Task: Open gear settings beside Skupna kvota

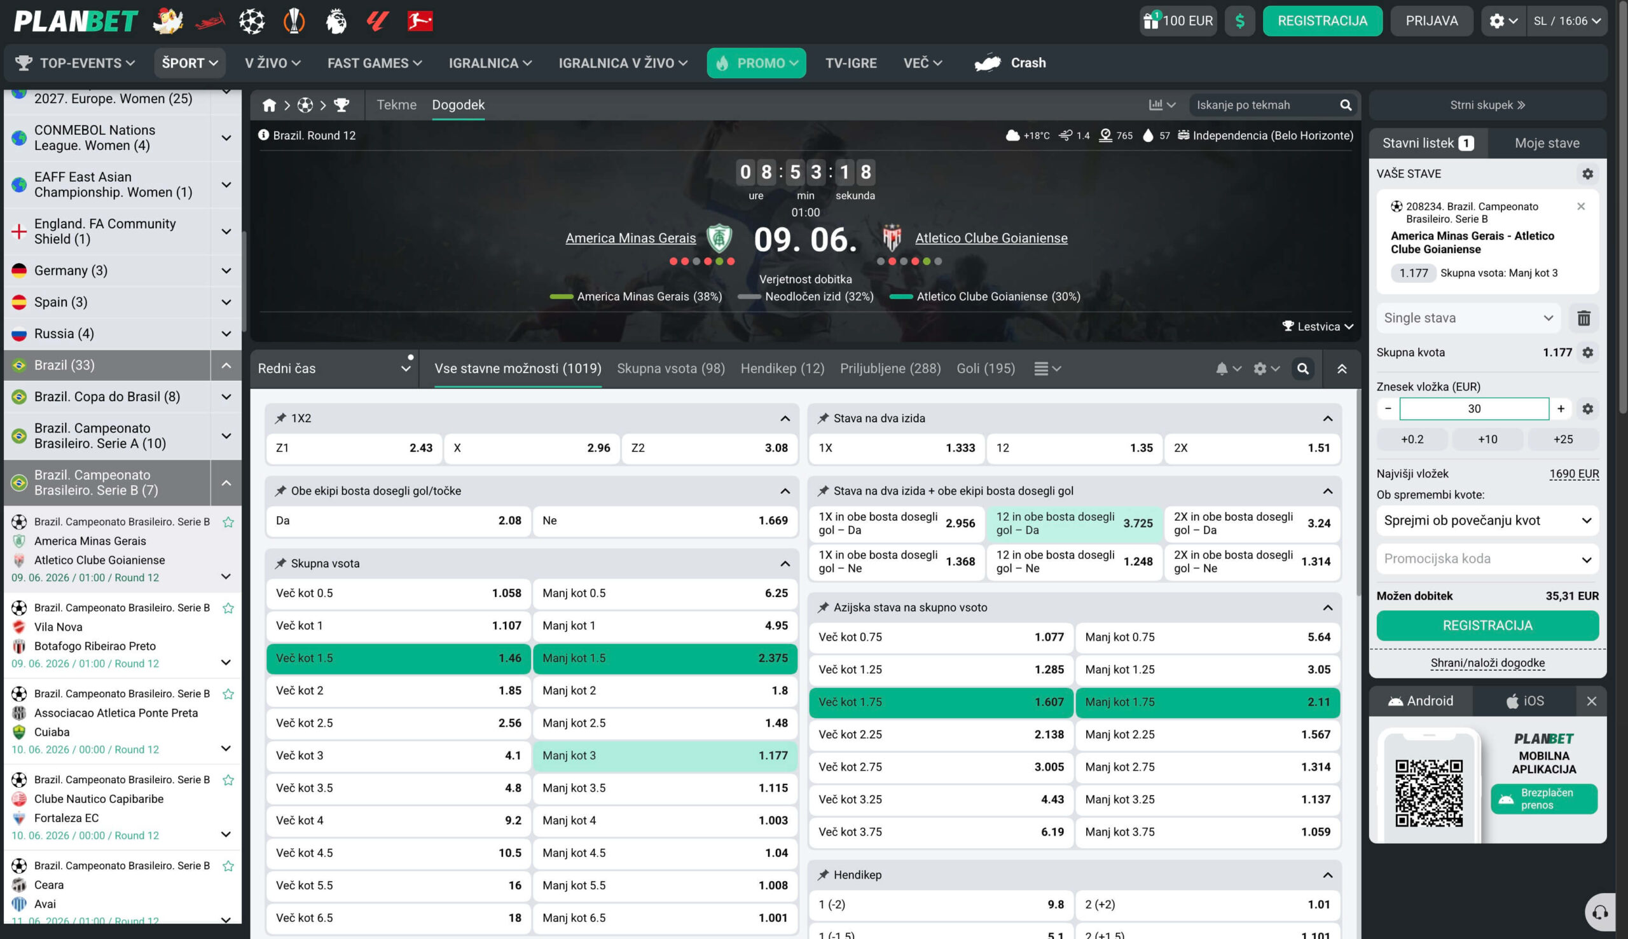Action: tap(1587, 353)
